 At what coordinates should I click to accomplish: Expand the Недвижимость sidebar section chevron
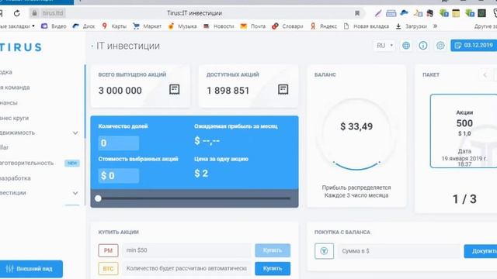[x=75, y=133]
